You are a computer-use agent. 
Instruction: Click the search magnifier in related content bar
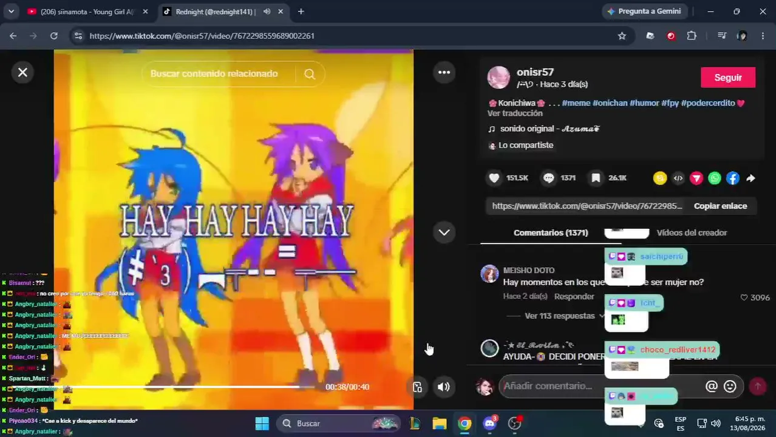[310, 73]
